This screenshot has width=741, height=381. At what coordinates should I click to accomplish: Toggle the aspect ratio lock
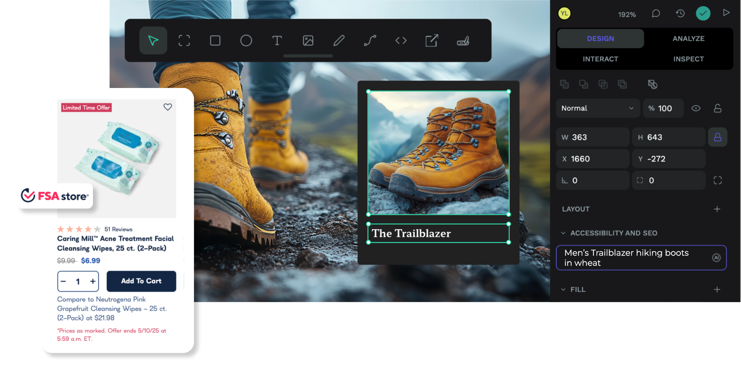click(x=718, y=137)
